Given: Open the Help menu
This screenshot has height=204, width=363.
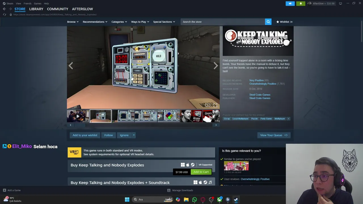Looking at the screenshot, I should point(46,3).
